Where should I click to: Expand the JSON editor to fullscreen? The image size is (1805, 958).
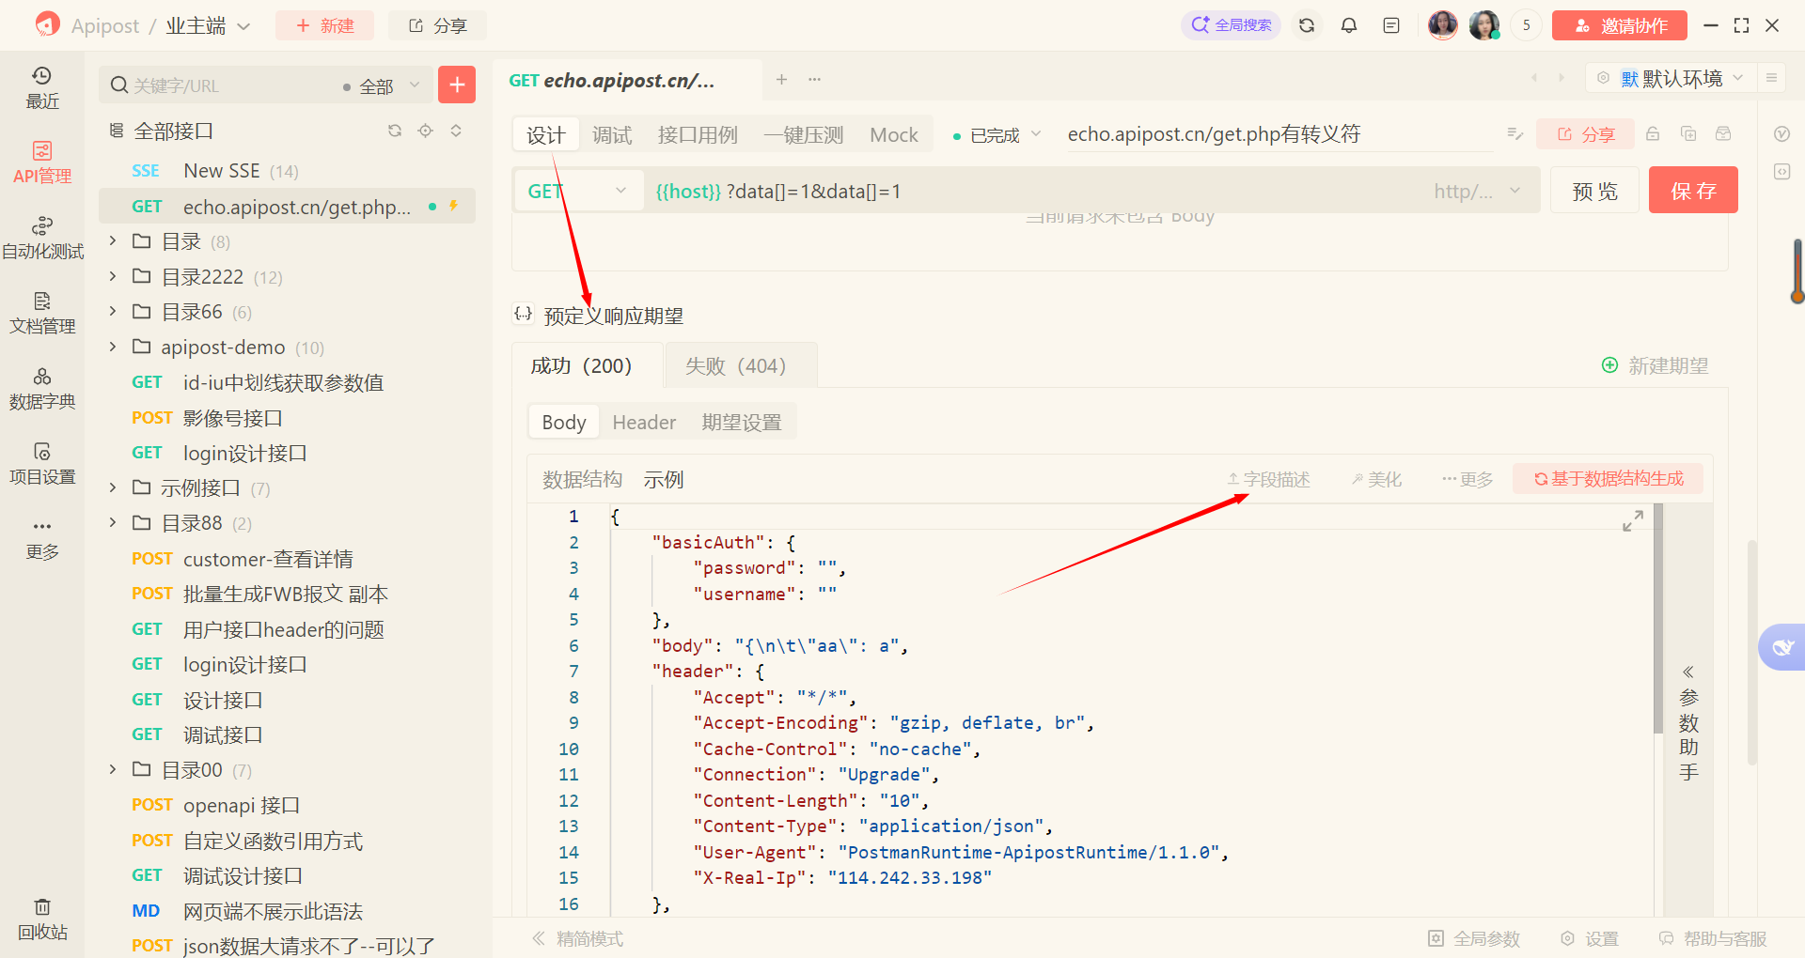coord(1633,520)
